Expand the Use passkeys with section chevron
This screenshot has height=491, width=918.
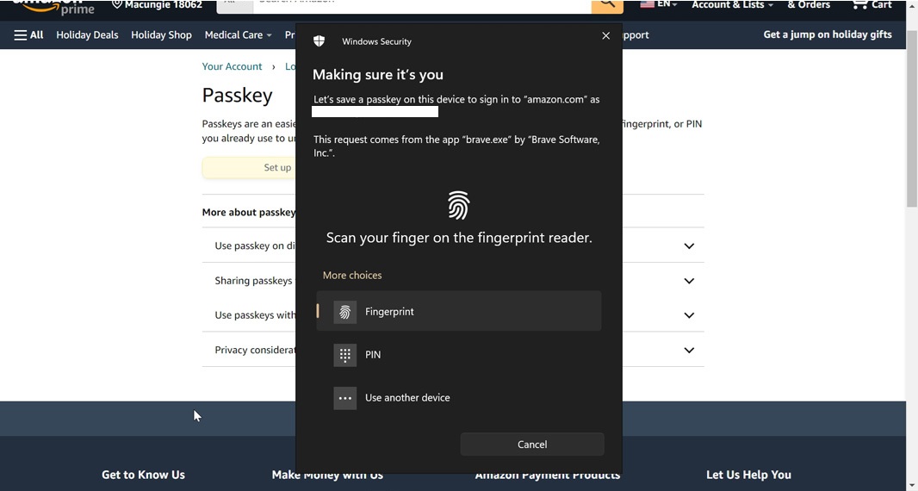688,315
